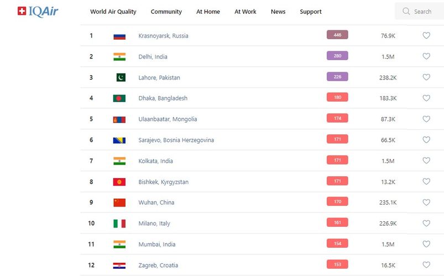Toggle favorite heart for Wuhan, China
This screenshot has width=444, height=276.
426,203
